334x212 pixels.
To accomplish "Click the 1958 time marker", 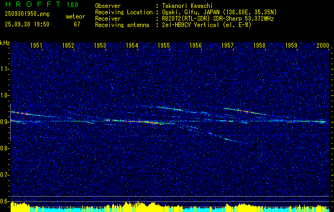I will point(259,45).
